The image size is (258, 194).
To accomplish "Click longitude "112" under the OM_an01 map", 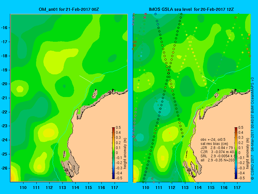I will [49, 188].
